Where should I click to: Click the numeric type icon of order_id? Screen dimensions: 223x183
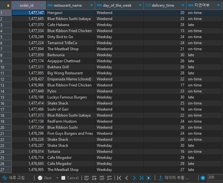(x=16, y=5)
